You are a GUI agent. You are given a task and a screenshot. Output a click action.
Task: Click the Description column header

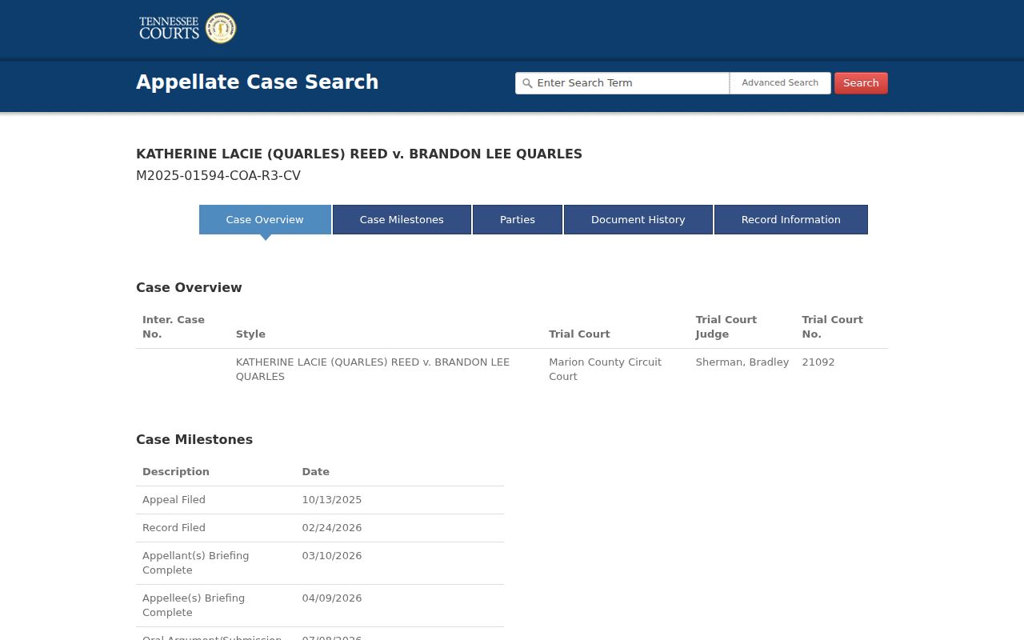coord(176,471)
